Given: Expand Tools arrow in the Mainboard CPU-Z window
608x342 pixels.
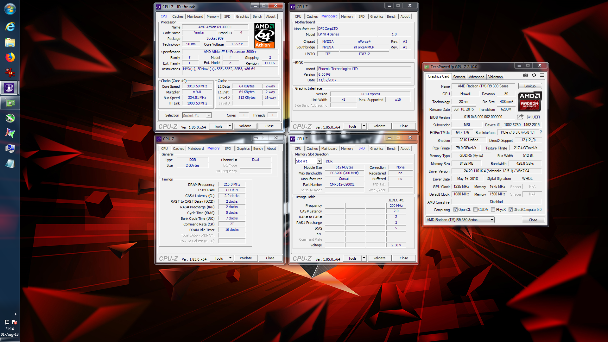Looking at the screenshot, I should (364, 126).
